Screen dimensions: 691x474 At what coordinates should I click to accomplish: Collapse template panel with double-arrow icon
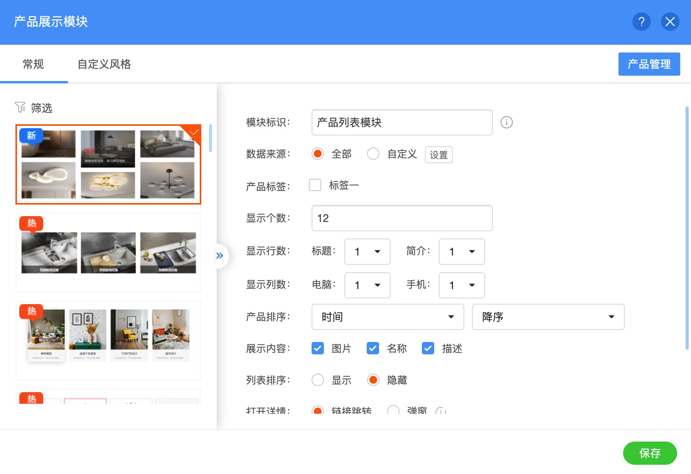click(220, 256)
